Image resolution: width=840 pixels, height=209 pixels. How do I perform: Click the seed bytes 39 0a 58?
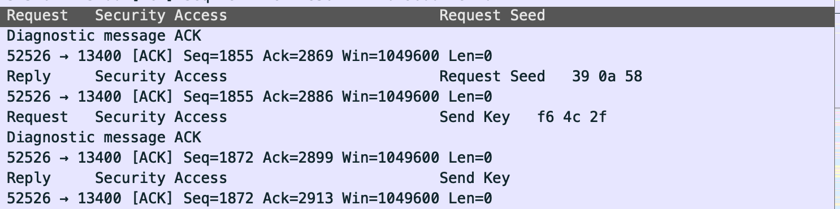click(x=607, y=77)
